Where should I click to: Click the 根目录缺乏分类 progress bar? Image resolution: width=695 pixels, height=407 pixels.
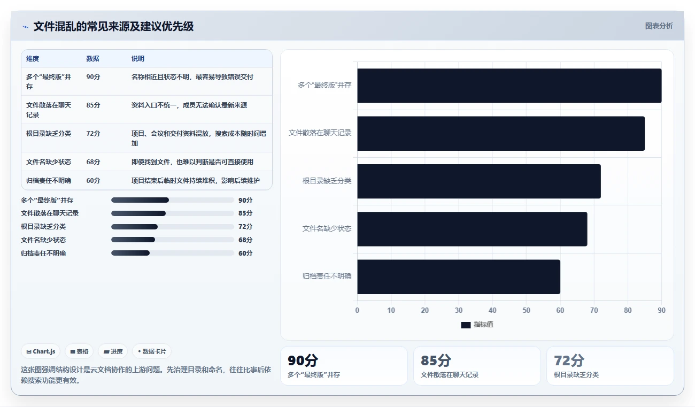173,227
